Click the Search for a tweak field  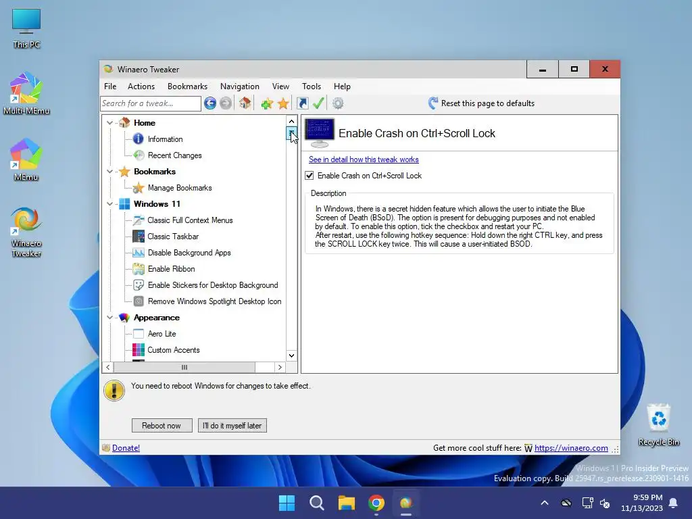[x=151, y=103]
